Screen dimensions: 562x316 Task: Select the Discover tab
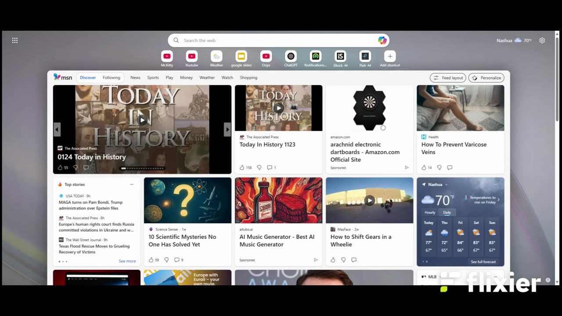(88, 78)
